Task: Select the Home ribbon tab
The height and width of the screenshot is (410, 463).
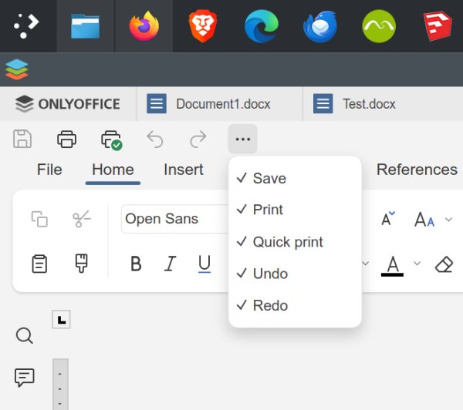Action: coord(113,170)
